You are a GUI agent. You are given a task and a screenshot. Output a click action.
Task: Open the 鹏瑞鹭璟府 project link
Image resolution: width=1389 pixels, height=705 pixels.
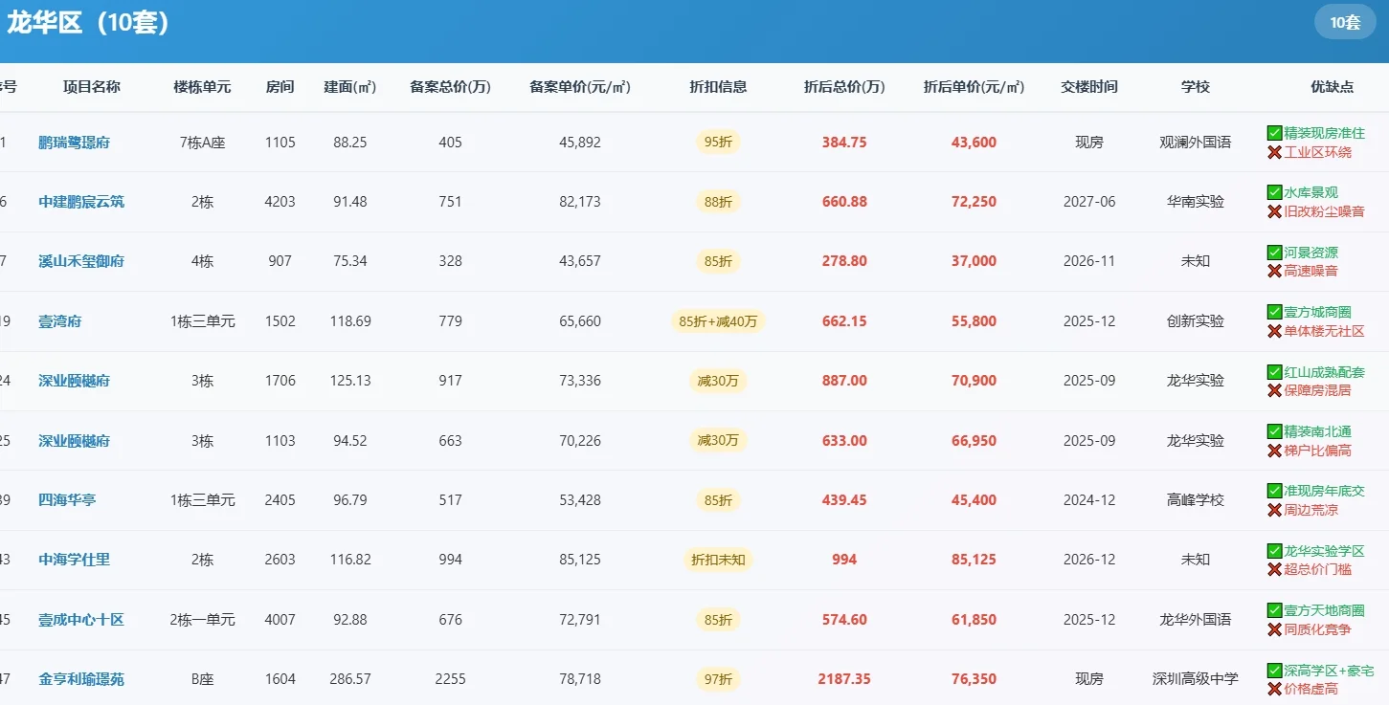click(74, 143)
